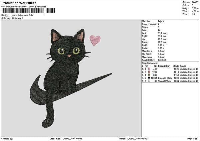Select the olive thread swatch for code 1156
The image size is (200, 141).
(149, 75)
